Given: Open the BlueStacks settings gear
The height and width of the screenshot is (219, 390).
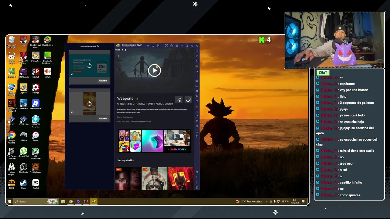Looking at the screenshot, I should click(197, 172).
